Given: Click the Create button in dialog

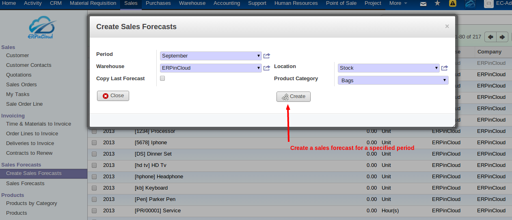Looking at the screenshot, I should (x=294, y=96).
